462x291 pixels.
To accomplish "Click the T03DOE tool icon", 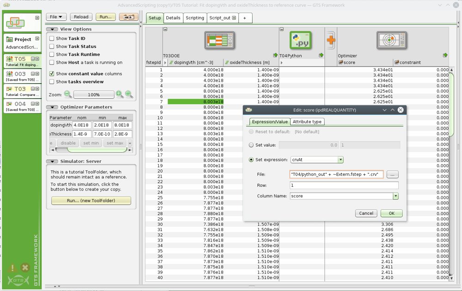I will click(x=219, y=40).
